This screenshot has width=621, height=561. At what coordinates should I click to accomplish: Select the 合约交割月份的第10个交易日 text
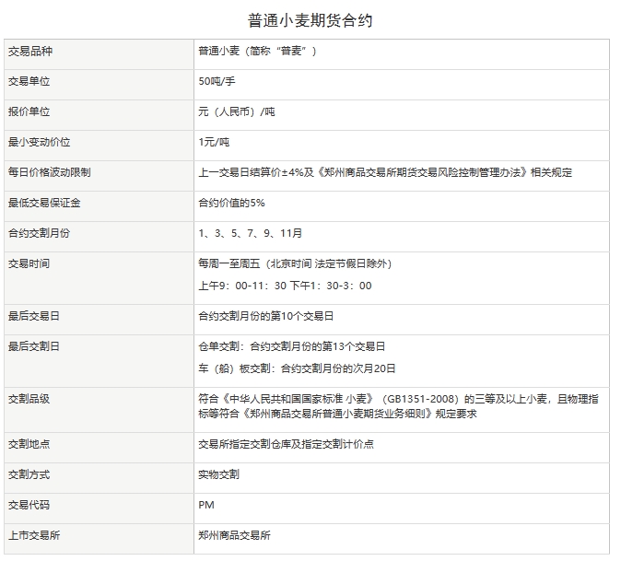(265, 316)
